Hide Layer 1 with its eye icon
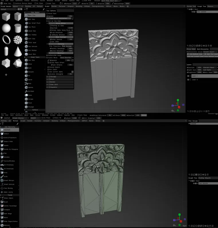 188,76
